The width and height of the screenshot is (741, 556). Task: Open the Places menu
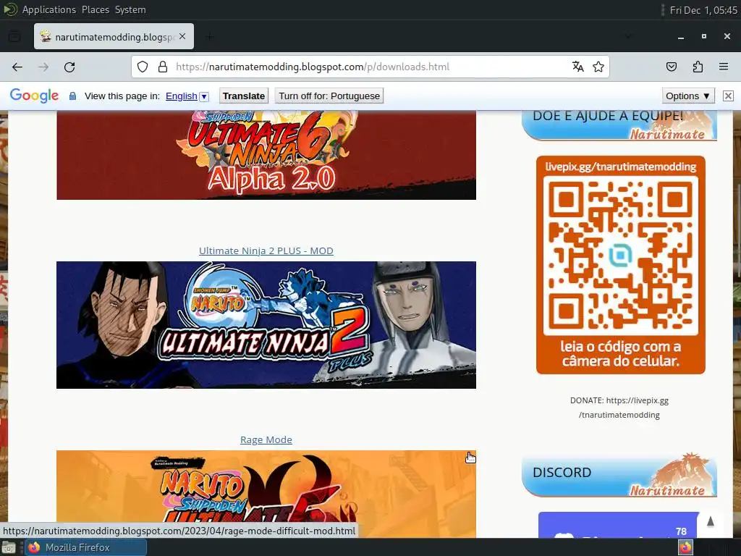click(95, 9)
